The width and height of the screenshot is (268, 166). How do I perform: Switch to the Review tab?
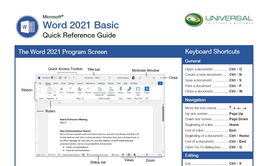pos(111,83)
